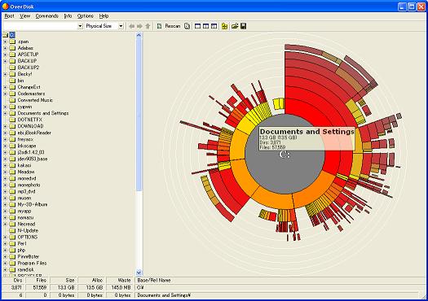
Task: Select the Pinnflister folder label
Action: pos(29,256)
